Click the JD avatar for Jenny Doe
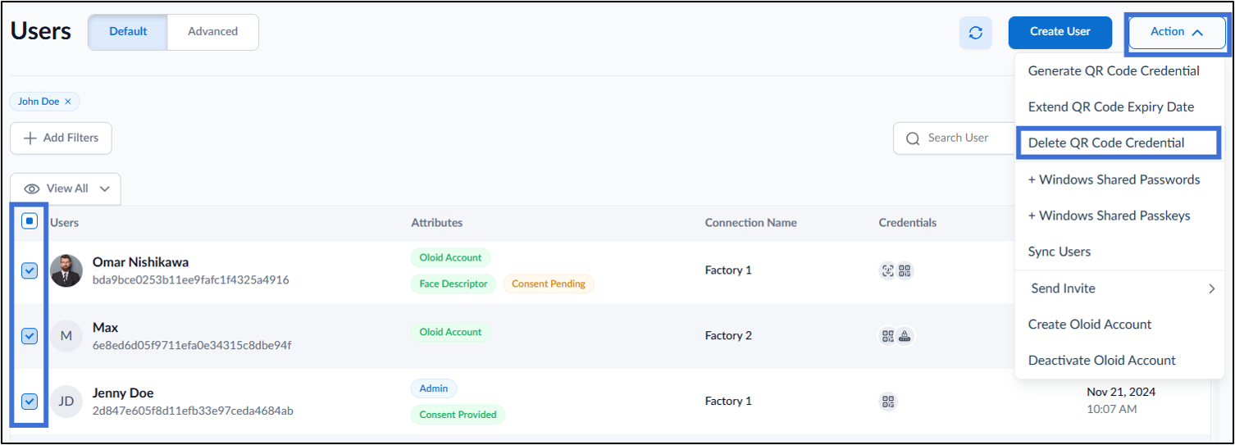The height and width of the screenshot is (445, 1235). [x=66, y=402]
